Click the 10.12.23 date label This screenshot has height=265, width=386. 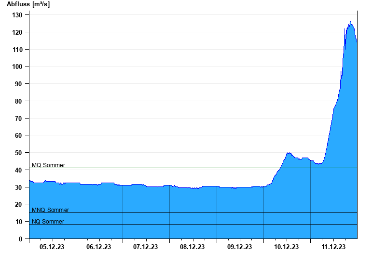(286, 247)
